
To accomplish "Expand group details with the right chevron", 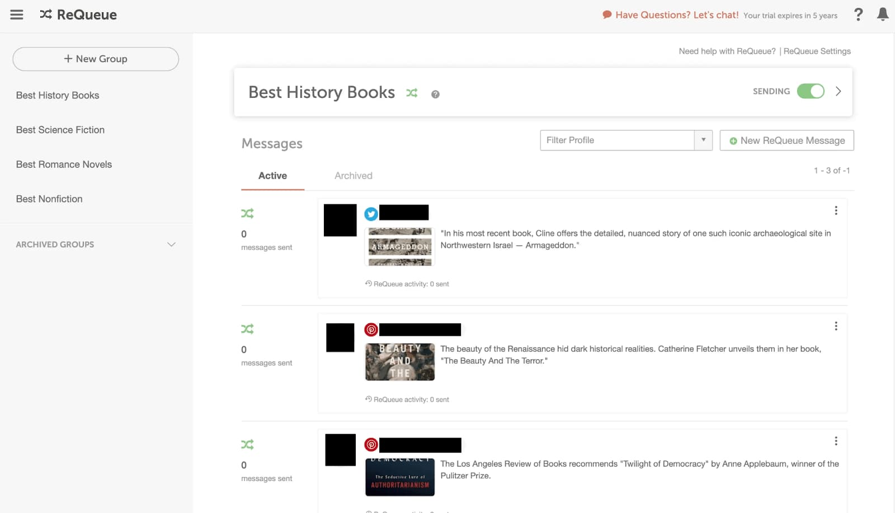I will click(838, 91).
